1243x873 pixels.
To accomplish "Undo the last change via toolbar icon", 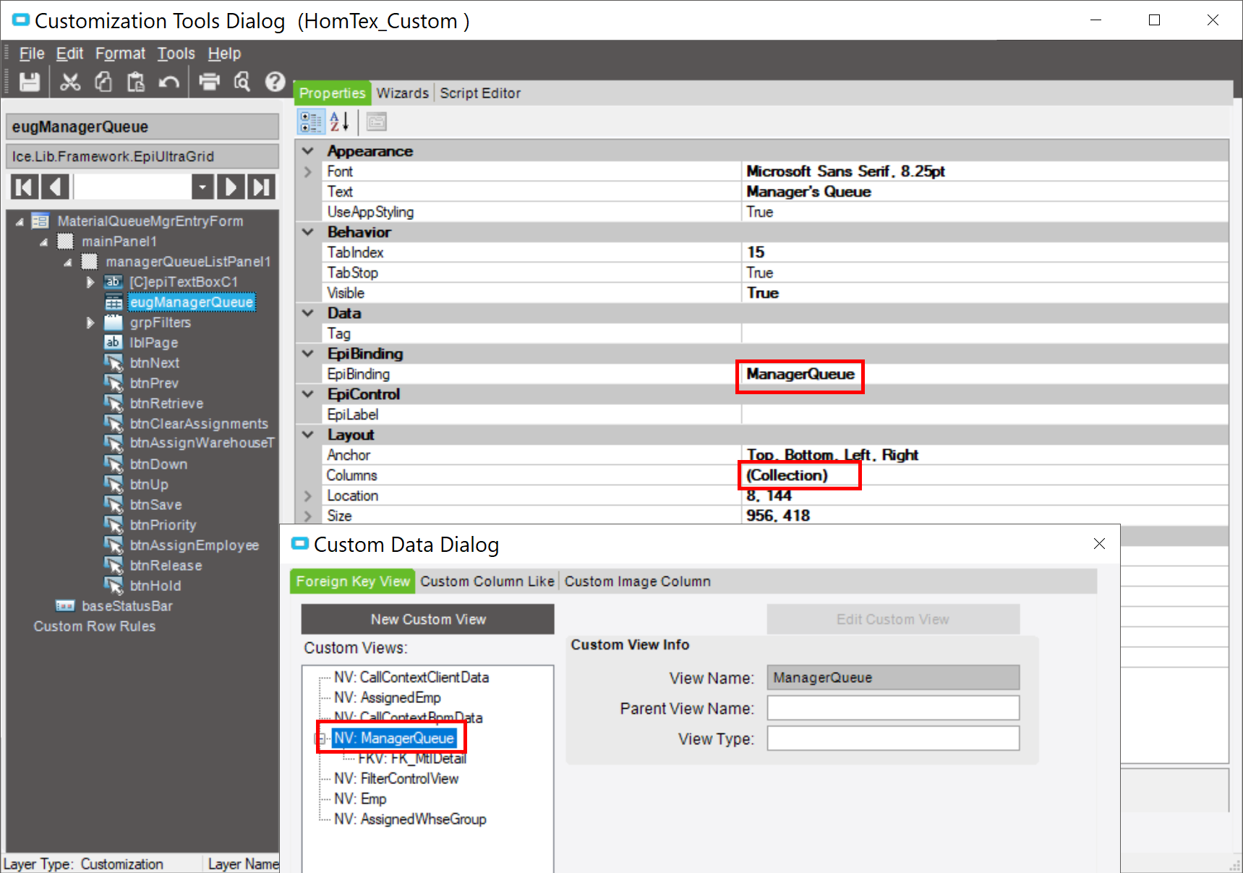I will (168, 82).
